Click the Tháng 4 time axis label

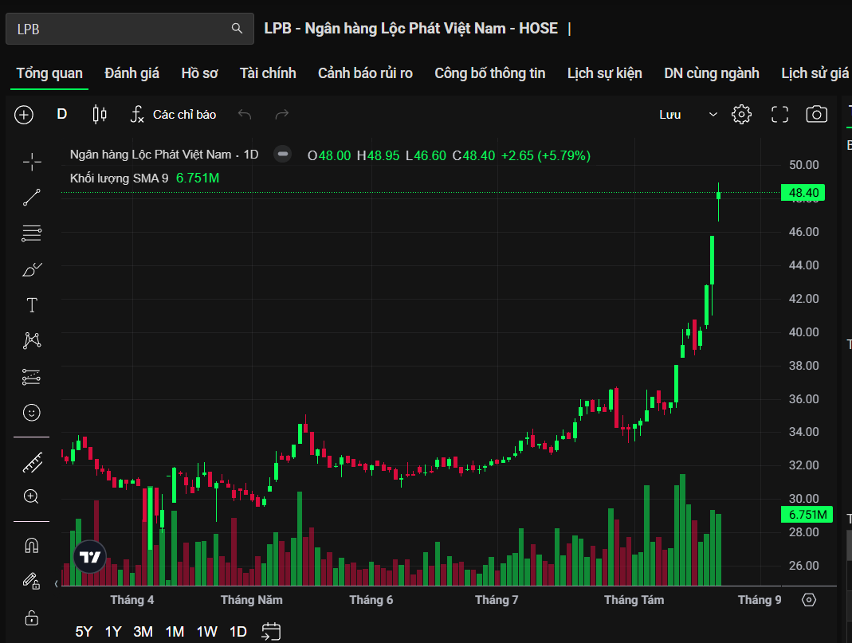[x=132, y=600]
